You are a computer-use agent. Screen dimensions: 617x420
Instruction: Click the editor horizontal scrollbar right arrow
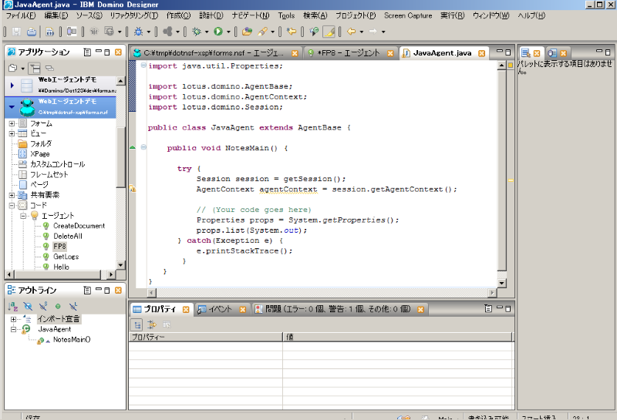click(492, 293)
